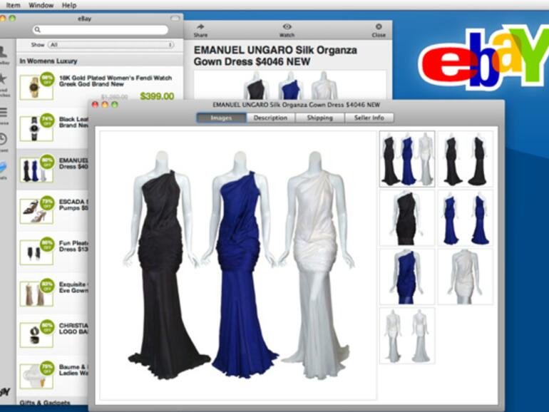Open the Fun Pleated Dress listing thumbnail
This screenshot has width=549, height=412.
[x=36, y=252]
